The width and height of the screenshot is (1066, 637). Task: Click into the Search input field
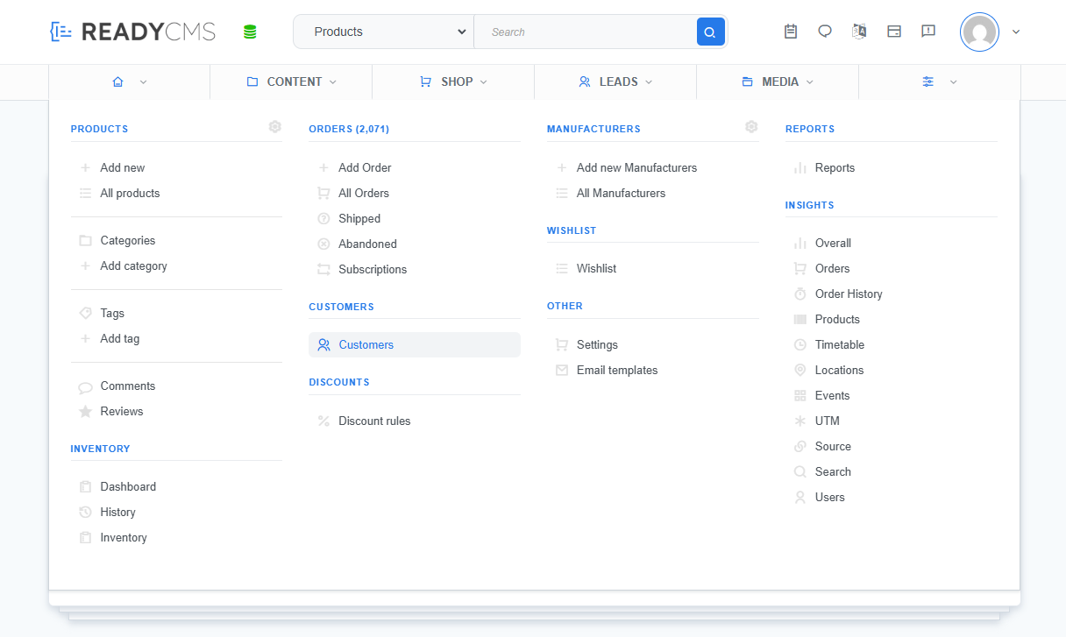[x=585, y=32]
